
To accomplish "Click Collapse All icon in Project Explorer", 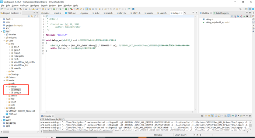I will tap(29, 16).
